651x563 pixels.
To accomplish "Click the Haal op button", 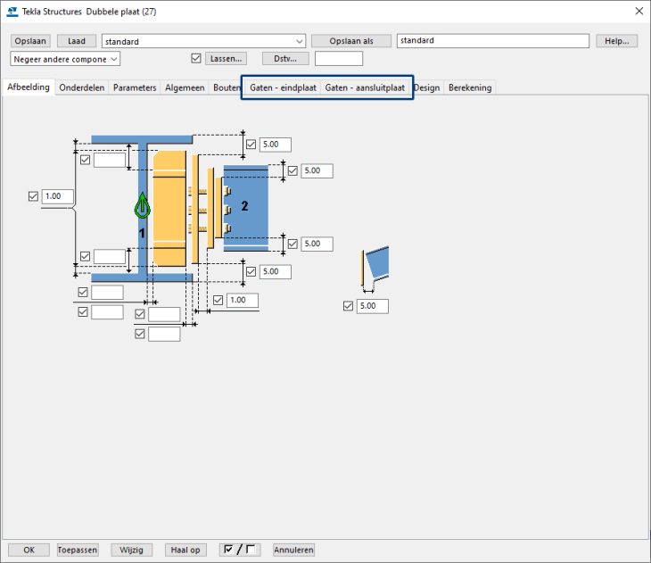I will 186,550.
